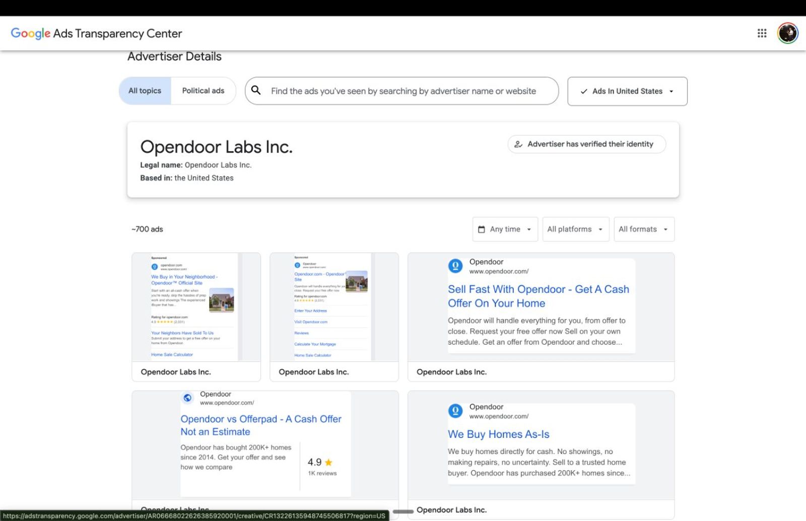
Task: Click Opendoor logo in We Buy Homes ad
Action: (x=455, y=411)
